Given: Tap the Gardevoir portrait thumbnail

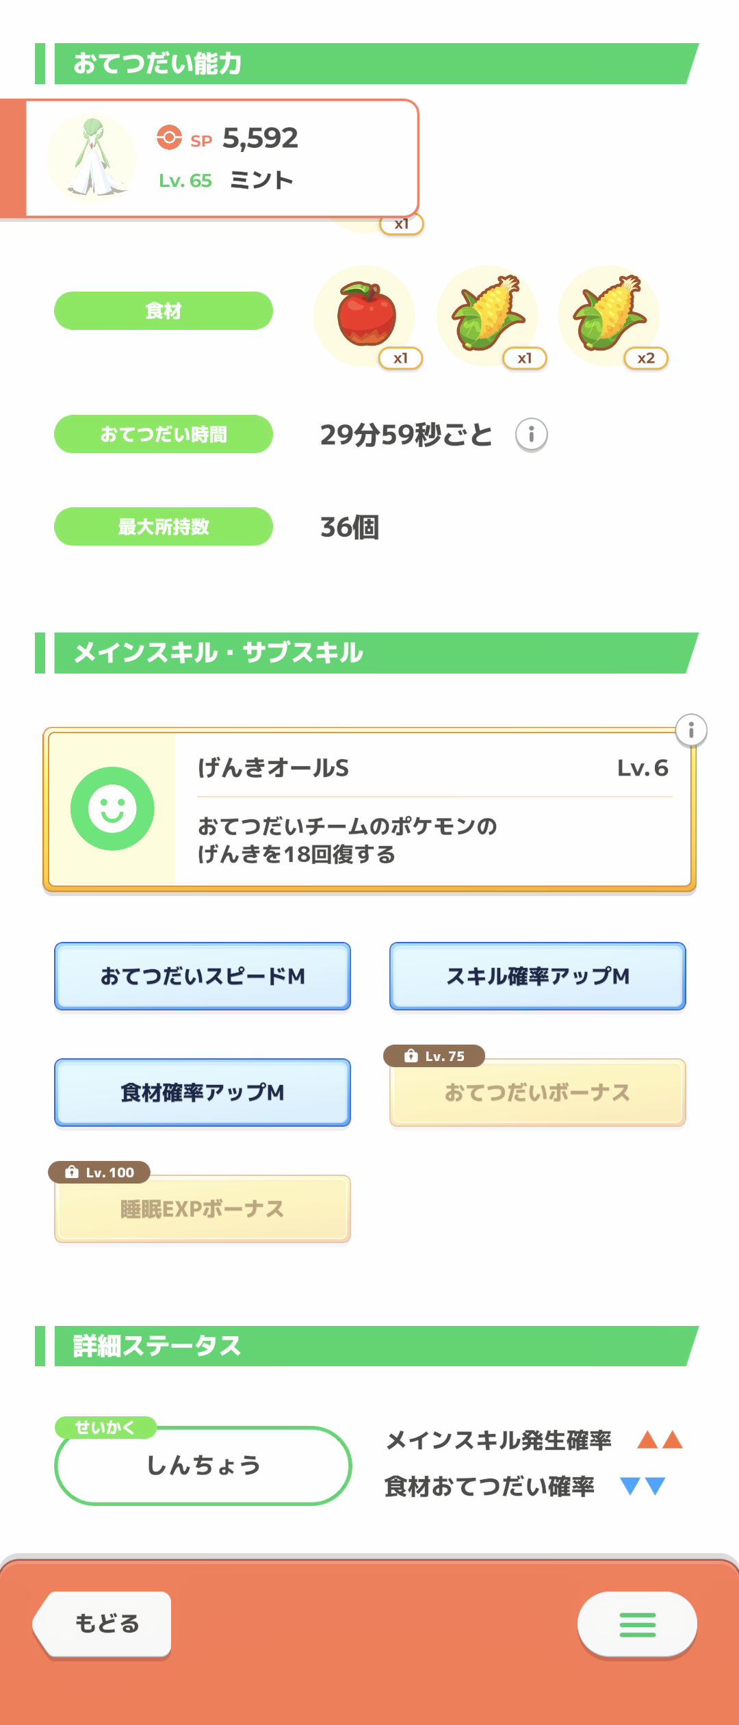Looking at the screenshot, I should click(92, 159).
